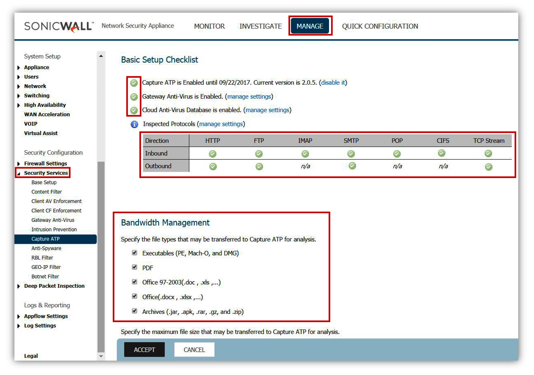This screenshot has width=534, height=375.
Task: Click the Inbound TCP Stream check icon
Action: pyautogui.click(x=489, y=154)
